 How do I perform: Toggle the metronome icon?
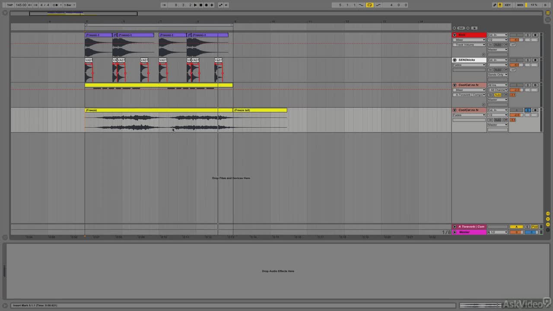pos(55,5)
